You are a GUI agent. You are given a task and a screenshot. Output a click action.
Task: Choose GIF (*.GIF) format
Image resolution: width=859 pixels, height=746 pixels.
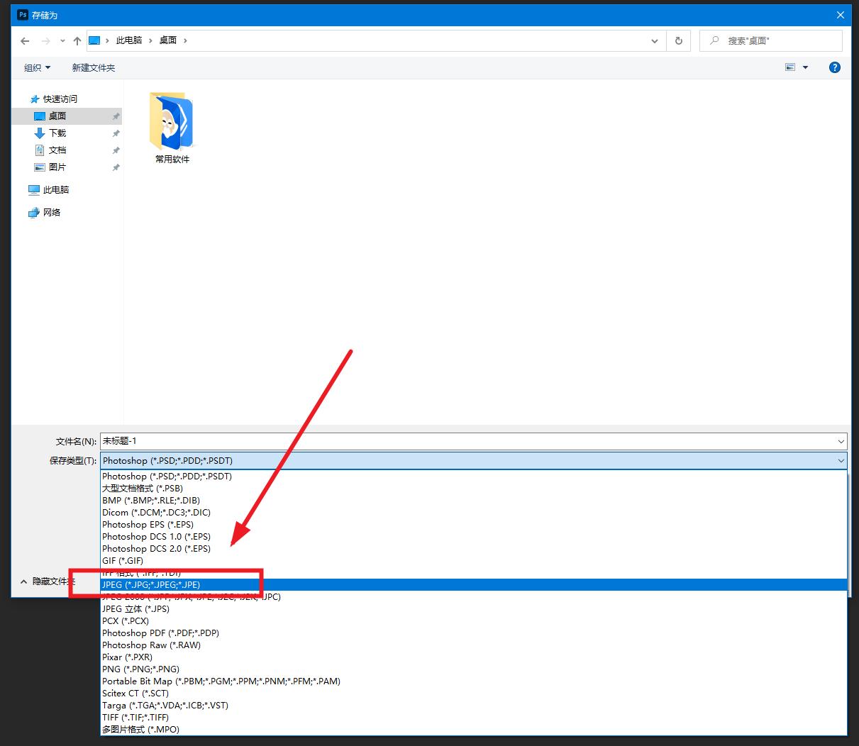[x=474, y=561]
